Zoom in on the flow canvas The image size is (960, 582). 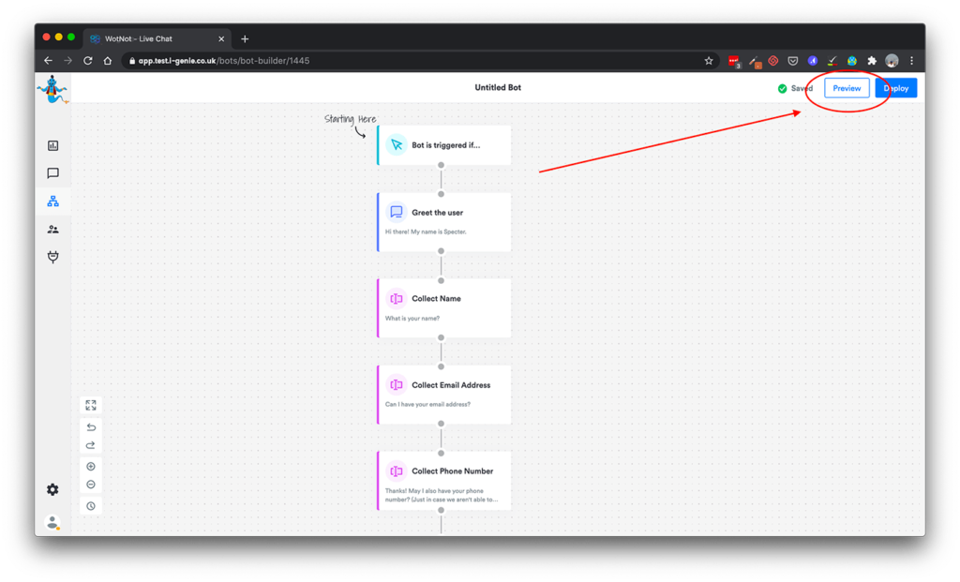point(91,467)
